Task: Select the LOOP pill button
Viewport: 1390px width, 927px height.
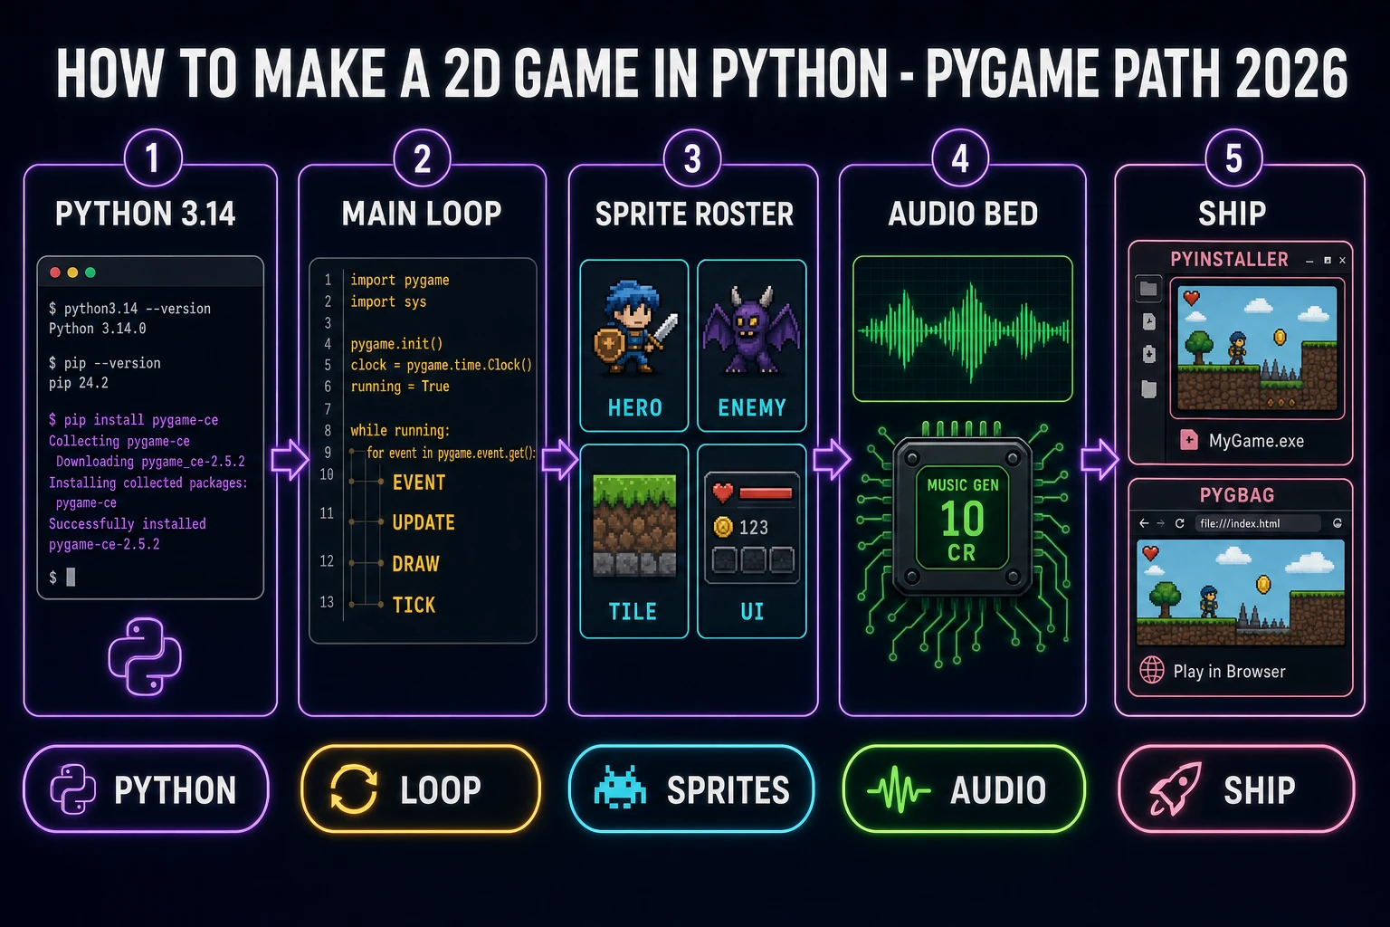Action: [420, 789]
